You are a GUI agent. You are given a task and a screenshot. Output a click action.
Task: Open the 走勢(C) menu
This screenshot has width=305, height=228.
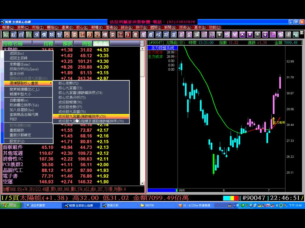[23, 28]
